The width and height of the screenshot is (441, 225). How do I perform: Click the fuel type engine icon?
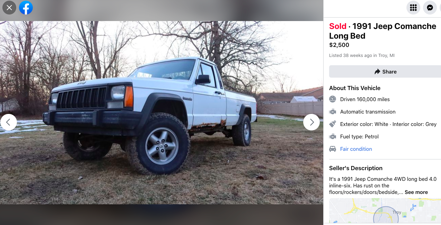[x=333, y=136]
